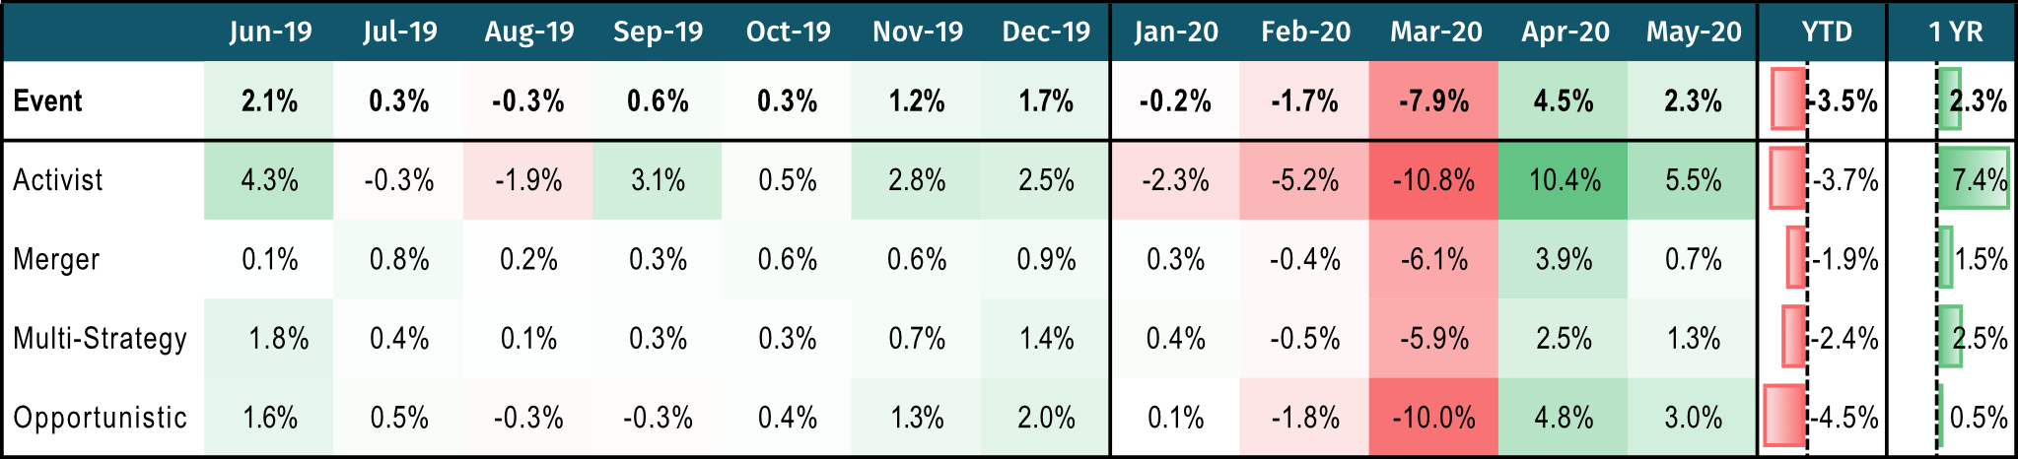Click Event YTD value -3.5%
This screenshot has height=459, width=2018.
[1845, 100]
